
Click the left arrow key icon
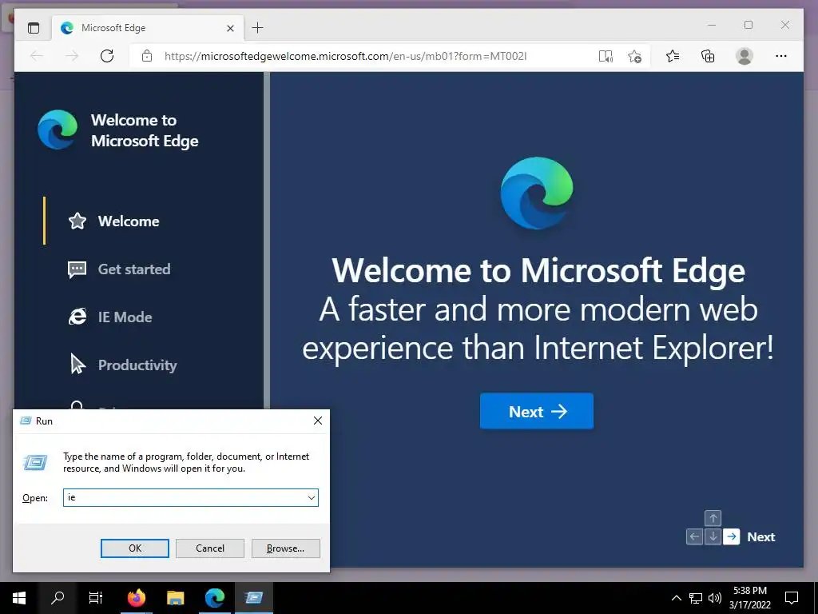pos(694,536)
